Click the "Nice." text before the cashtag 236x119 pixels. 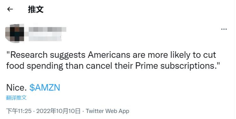[x=16, y=88]
